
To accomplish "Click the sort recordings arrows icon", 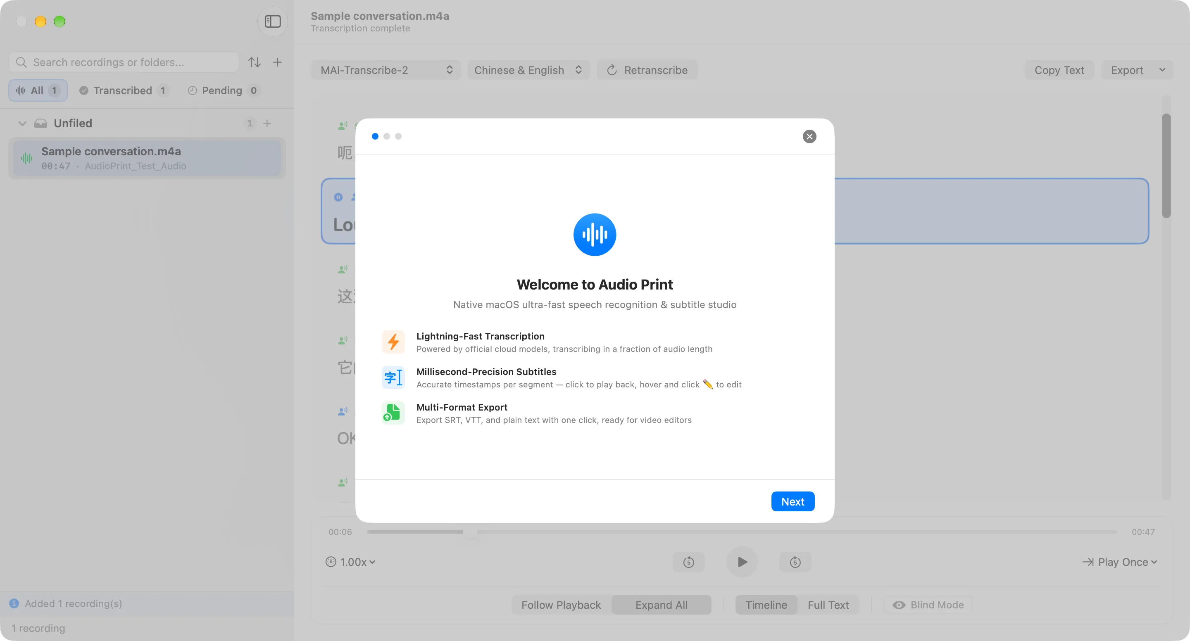I will point(255,62).
